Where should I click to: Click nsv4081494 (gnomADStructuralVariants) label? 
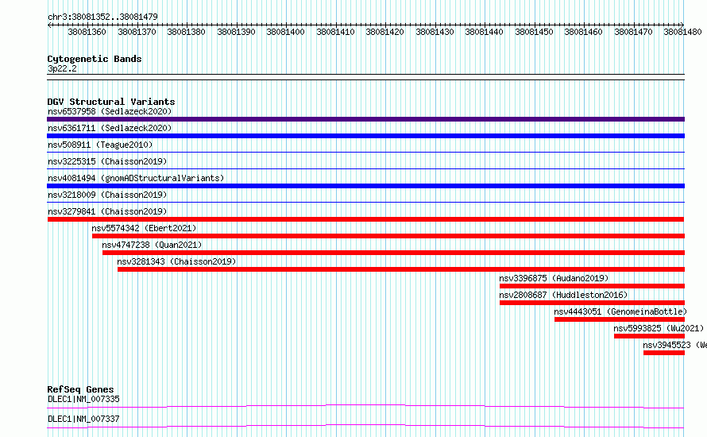click(136, 178)
